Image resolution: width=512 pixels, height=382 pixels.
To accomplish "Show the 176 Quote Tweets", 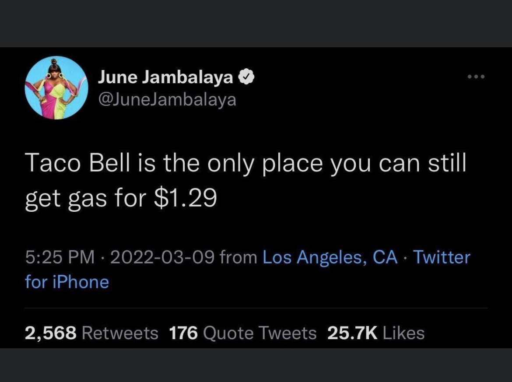I will (x=243, y=333).
